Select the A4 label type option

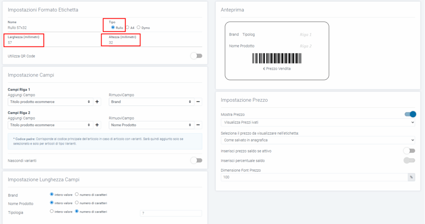pos(128,27)
